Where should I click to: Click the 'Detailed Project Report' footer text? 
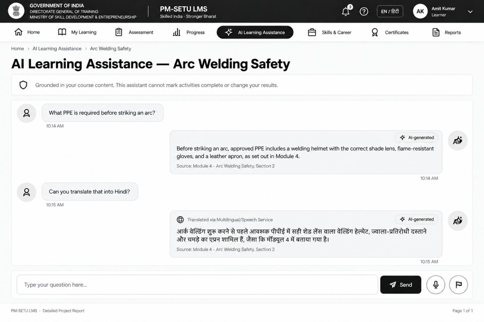(63, 311)
